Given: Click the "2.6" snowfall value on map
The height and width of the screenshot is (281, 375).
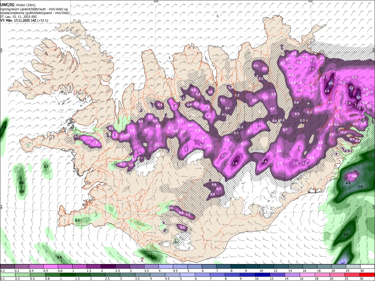Looking at the screenshot, I should pyautogui.click(x=264, y=162).
